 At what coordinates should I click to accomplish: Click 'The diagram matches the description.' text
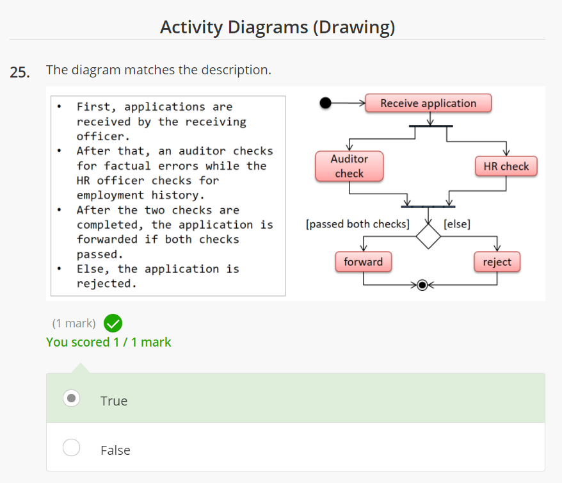click(x=159, y=70)
